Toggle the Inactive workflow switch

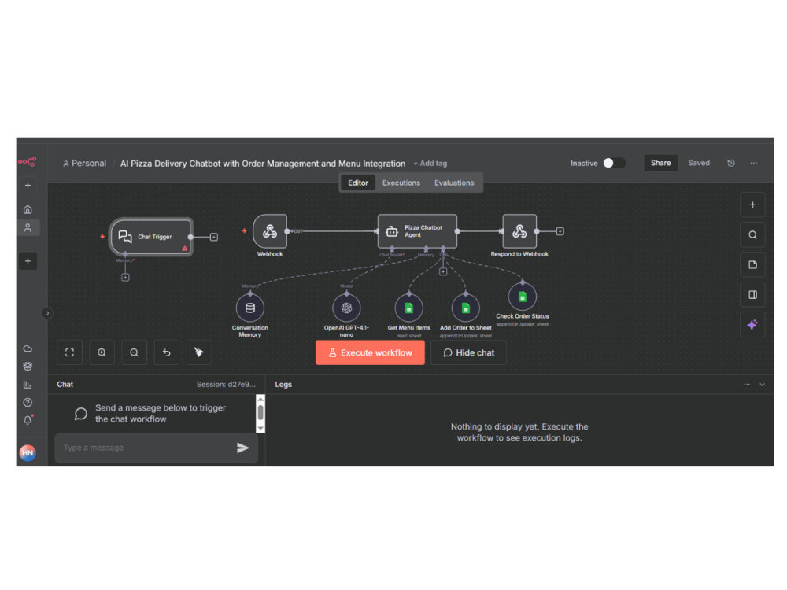(614, 163)
